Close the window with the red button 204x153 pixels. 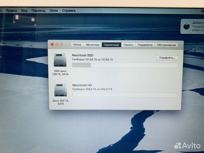click(52, 44)
